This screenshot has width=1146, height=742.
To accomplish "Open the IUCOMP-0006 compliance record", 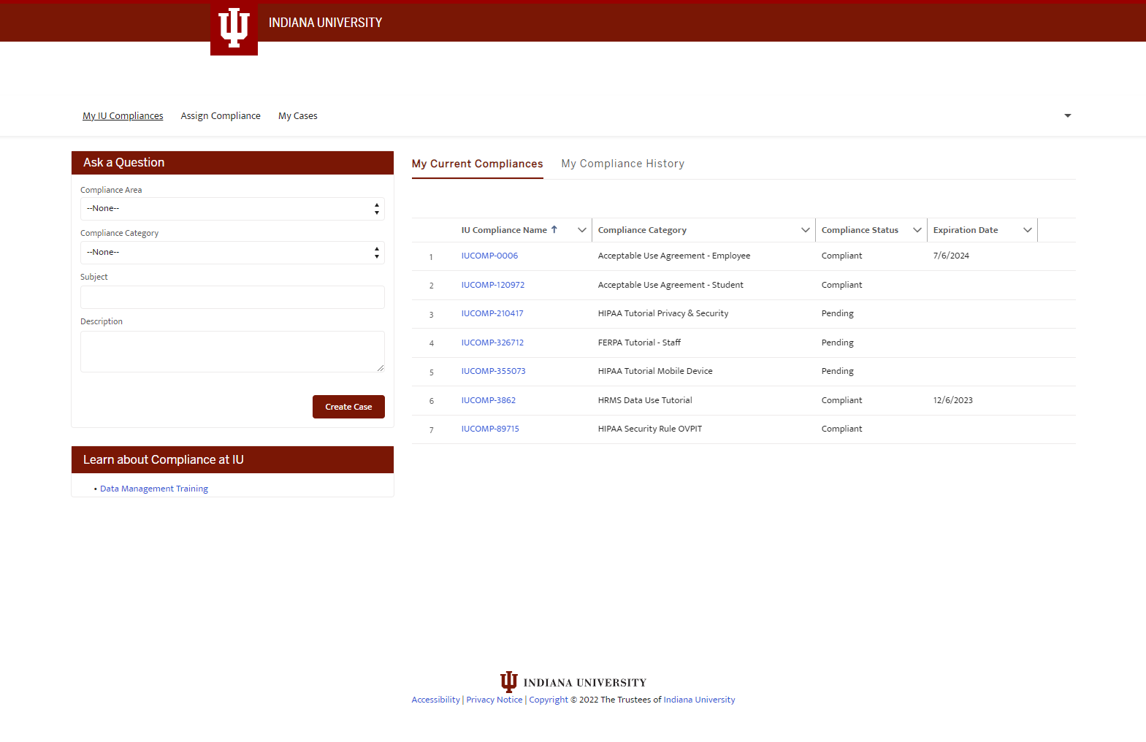I will click(489, 256).
